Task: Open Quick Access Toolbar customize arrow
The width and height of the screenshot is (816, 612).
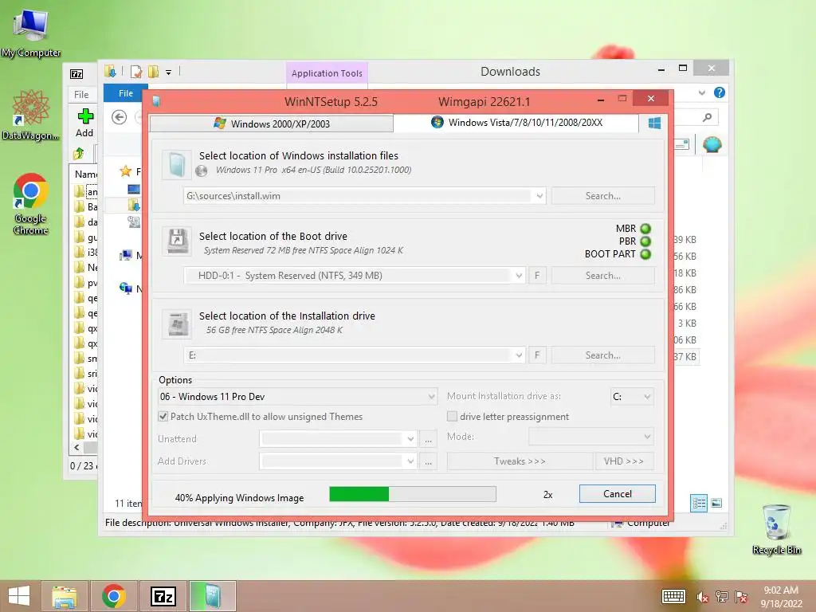Action: (x=169, y=73)
